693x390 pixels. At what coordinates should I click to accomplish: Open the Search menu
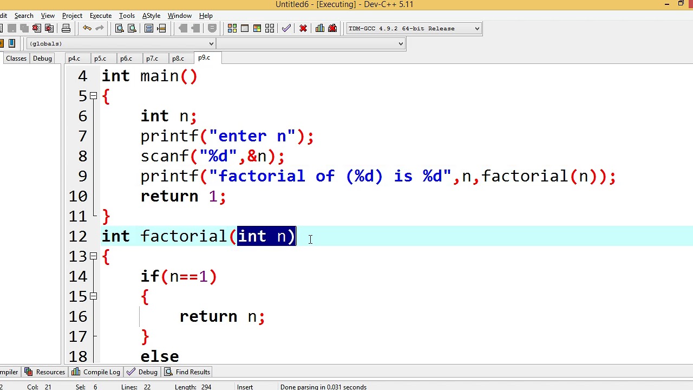(x=24, y=16)
